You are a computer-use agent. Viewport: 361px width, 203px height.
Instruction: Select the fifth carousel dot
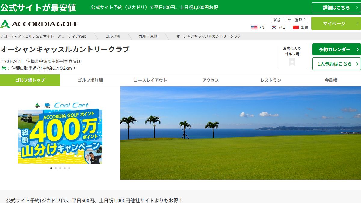(69, 168)
